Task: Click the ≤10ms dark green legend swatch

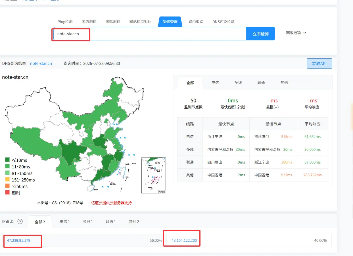Action: pyautogui.click(x=7, y=160)
